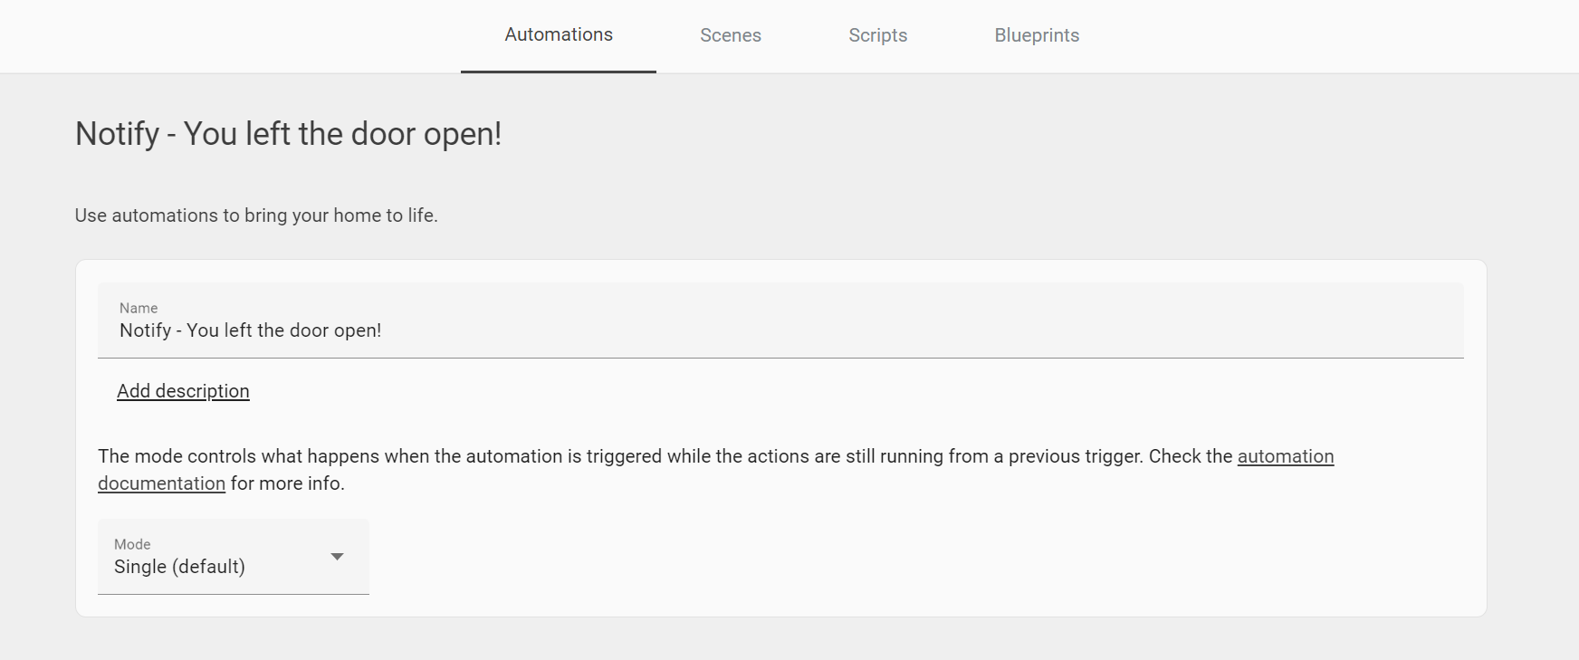Click the Mode combo box
The width and height of the screenshot is (1579, 660).
pyautogui.click(x=232, y=557)
